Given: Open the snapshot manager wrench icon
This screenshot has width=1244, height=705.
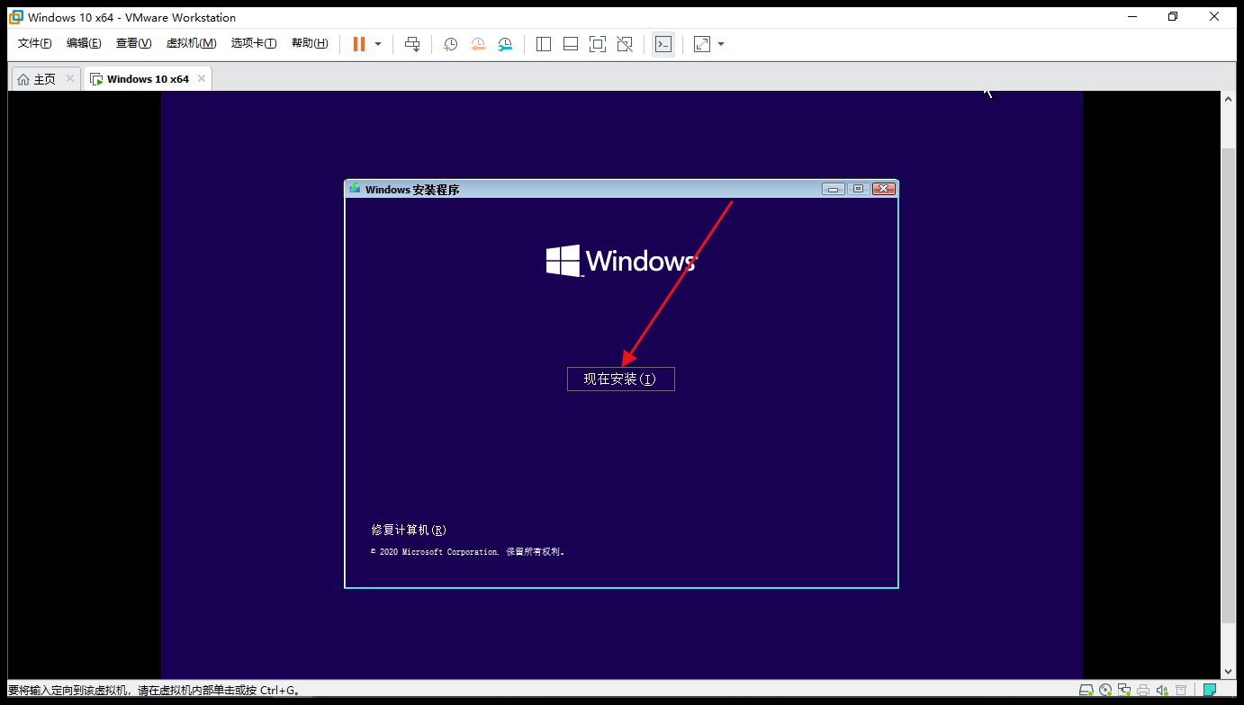Looking at the screenshot, I should click(x=505, y=44).
